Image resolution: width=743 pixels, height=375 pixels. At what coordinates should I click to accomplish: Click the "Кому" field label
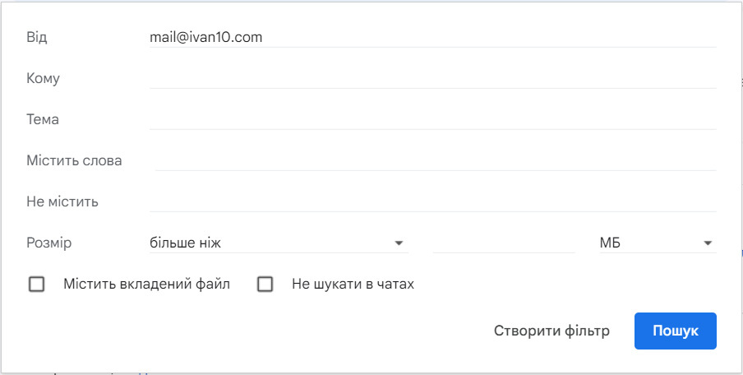pos(44,79)
